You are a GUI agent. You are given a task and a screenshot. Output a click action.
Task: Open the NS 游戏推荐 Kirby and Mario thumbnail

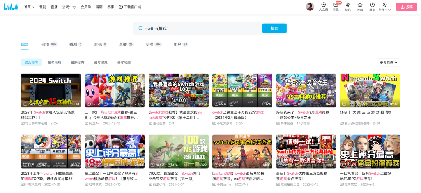pos(115,90)
